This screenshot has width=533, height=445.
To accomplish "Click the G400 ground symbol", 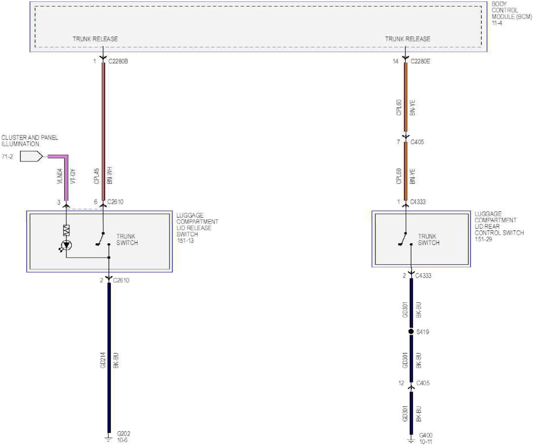I will tap(411, 439).
